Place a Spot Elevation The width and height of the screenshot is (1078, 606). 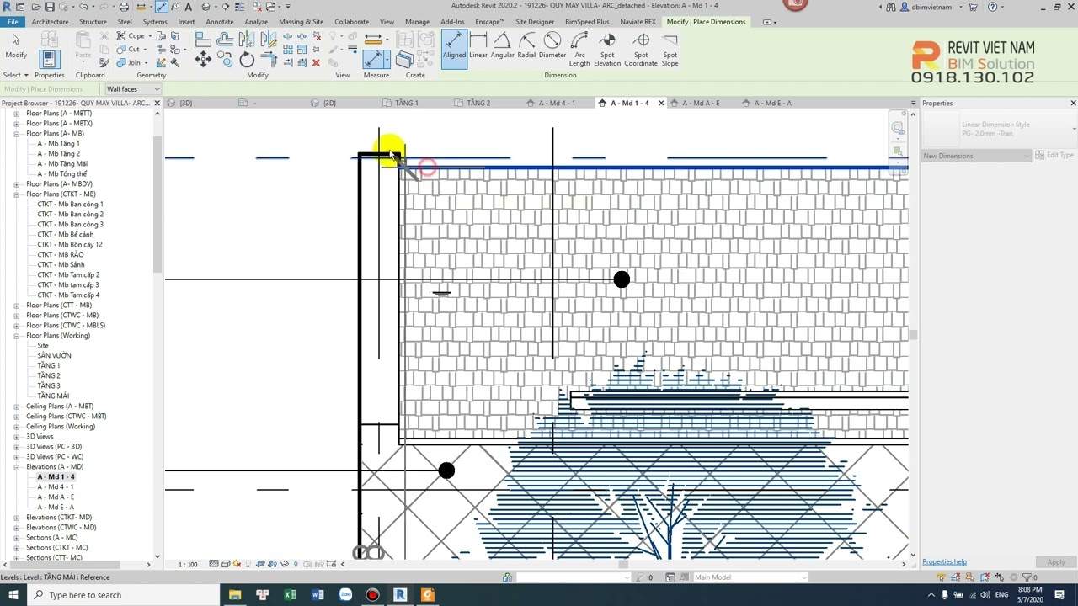point(607,50)
